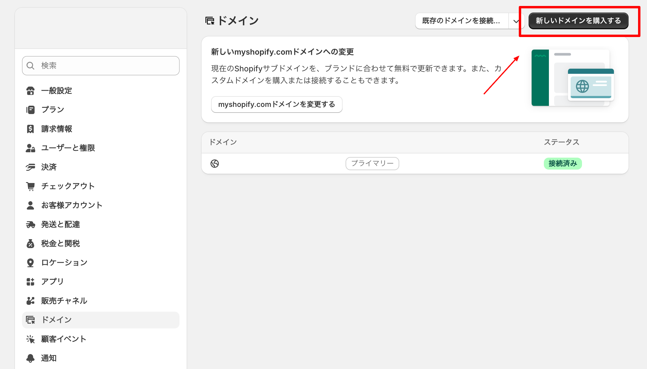
Task: Click the bell icon next to 通知
Action: click(x=30, y=358)
